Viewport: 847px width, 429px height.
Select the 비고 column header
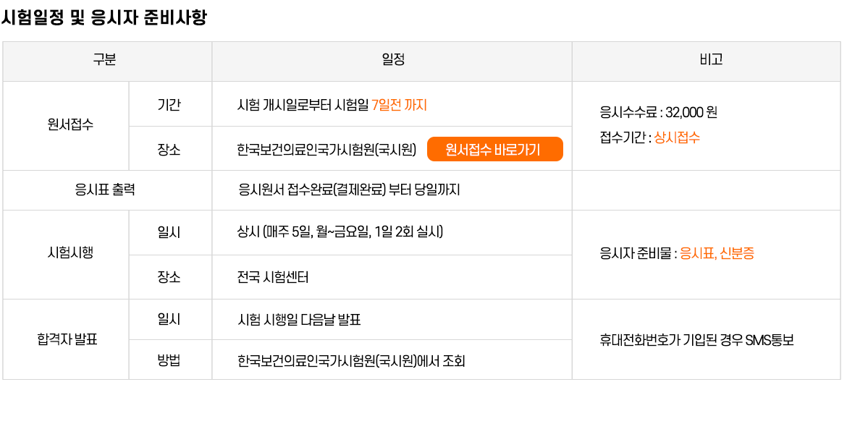[x=706, y=61]
